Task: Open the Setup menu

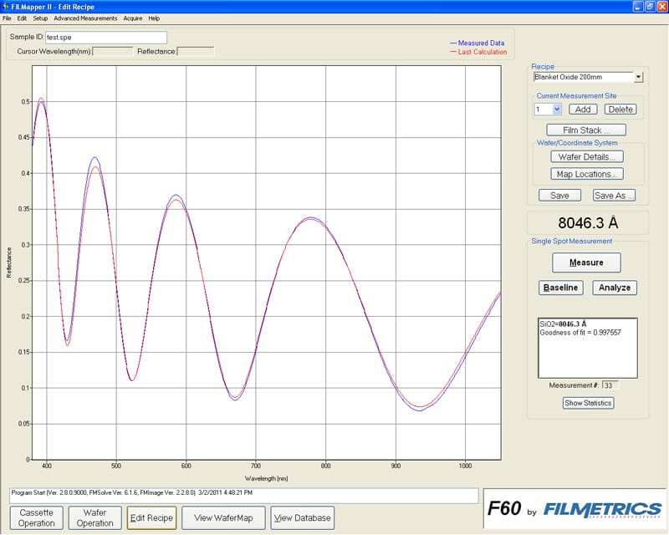Action: pyautogui.click(x=40, y=18)
